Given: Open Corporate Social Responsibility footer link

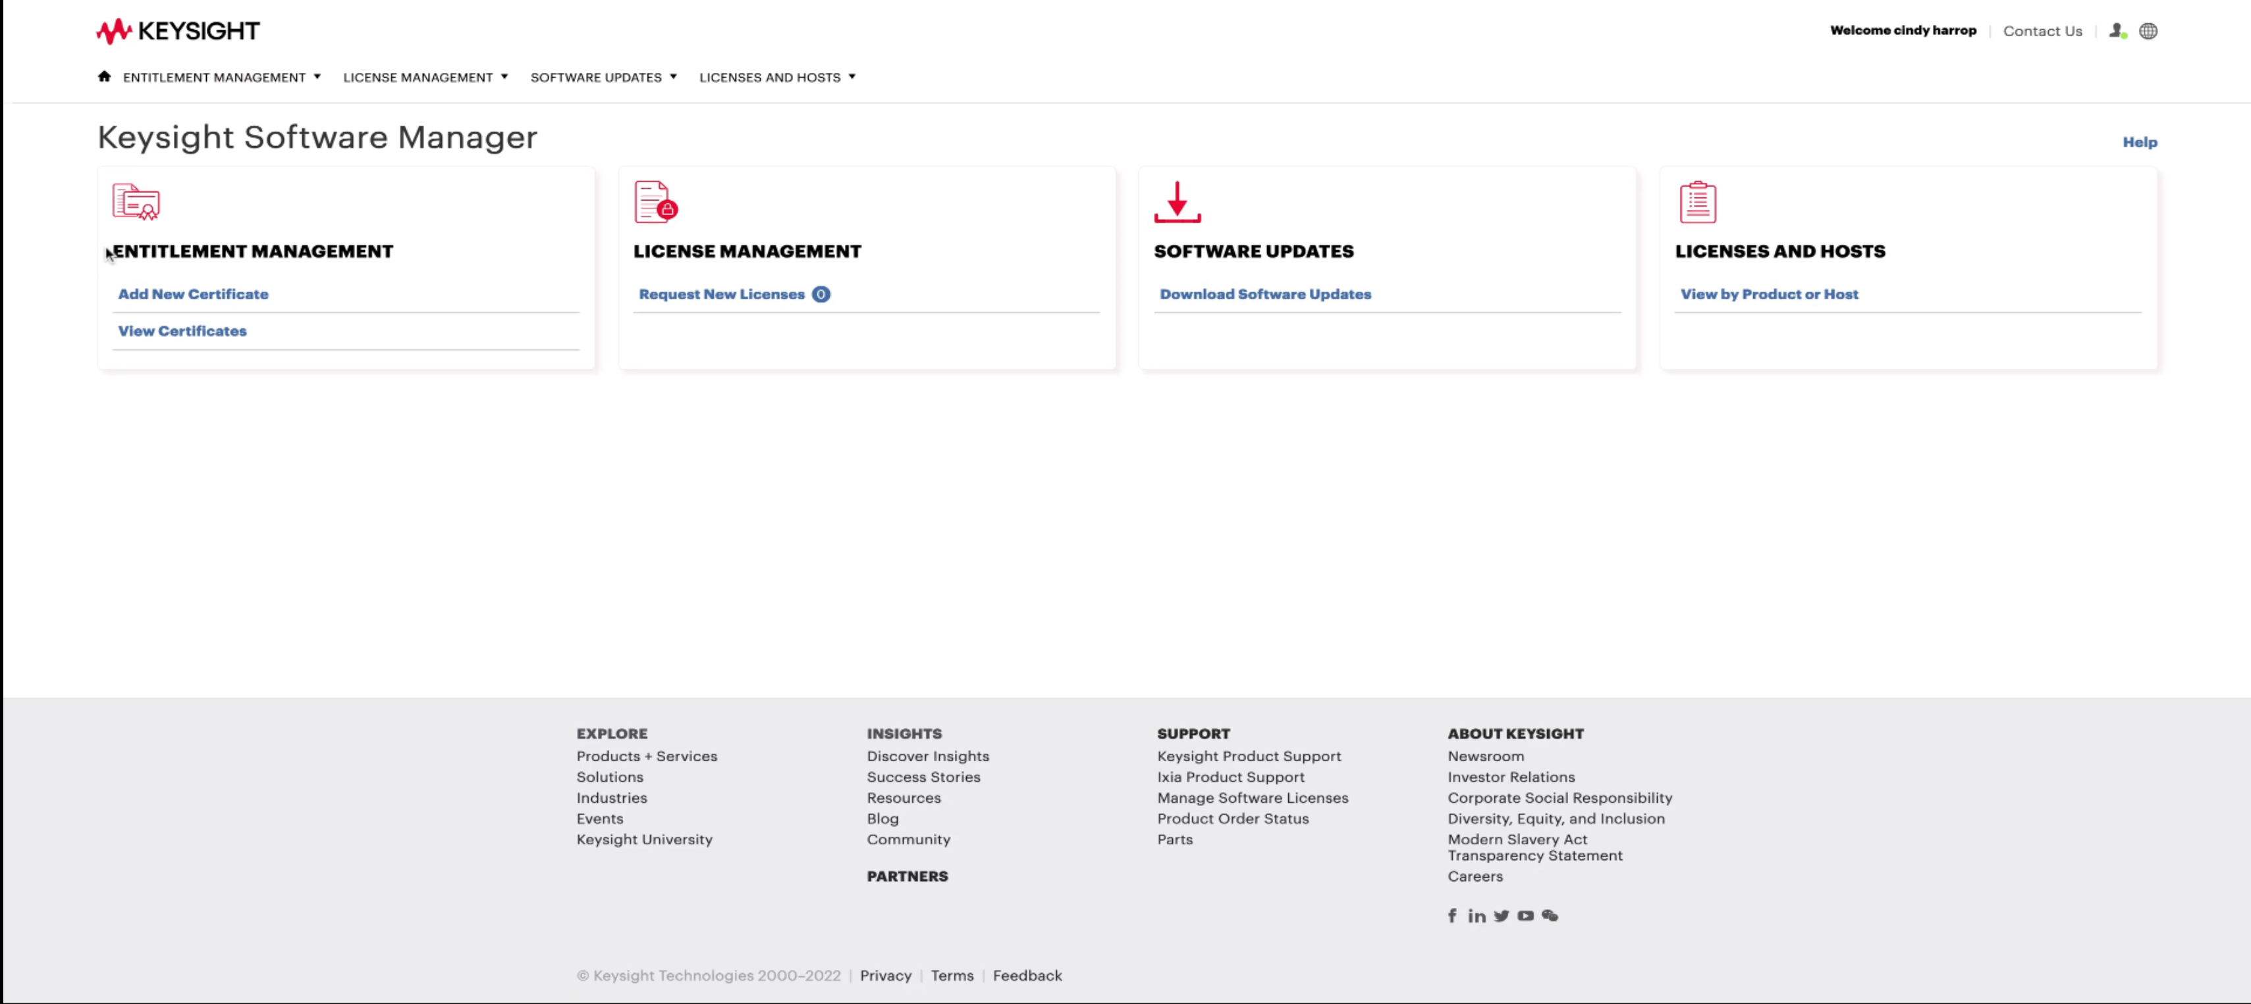Looking at the screenshot, I should coord(1559,798).
